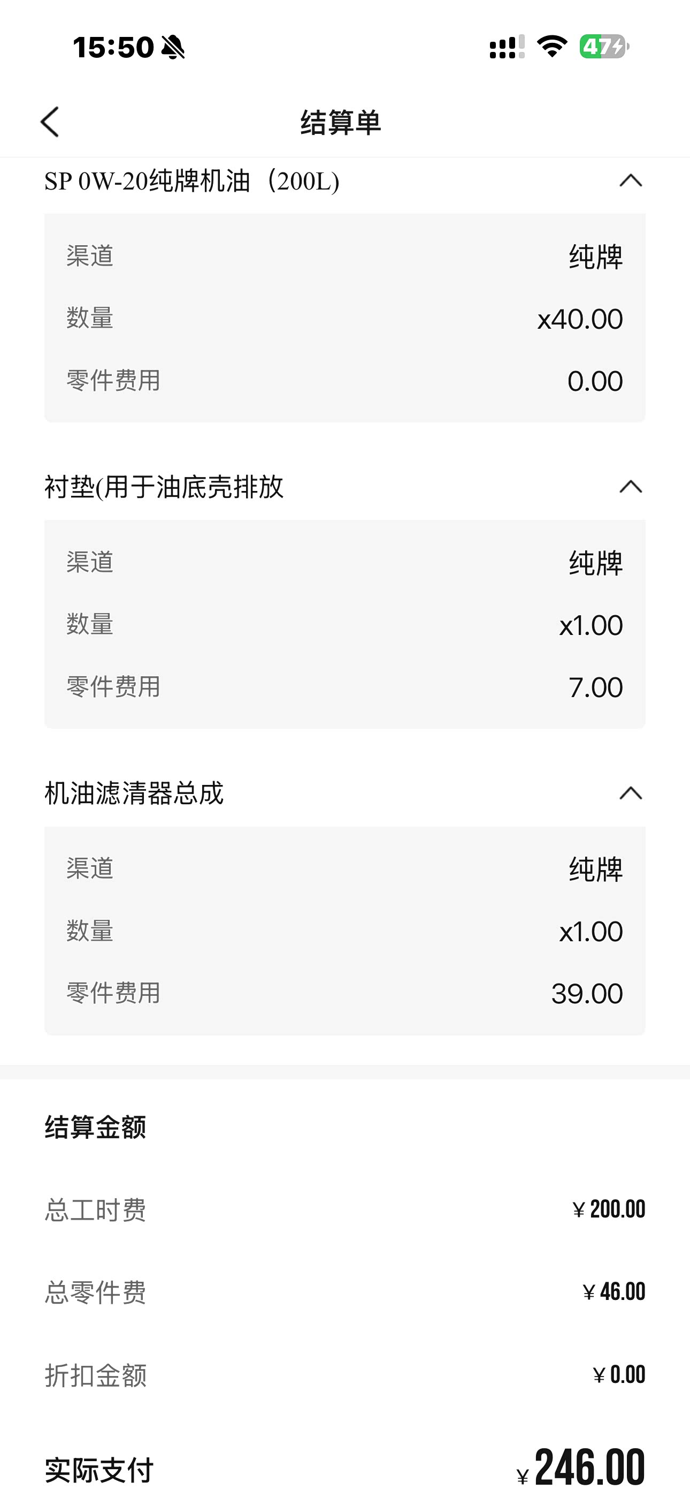
Task: Tap the battery charging indicator
Action: click(x=604, y=47)
